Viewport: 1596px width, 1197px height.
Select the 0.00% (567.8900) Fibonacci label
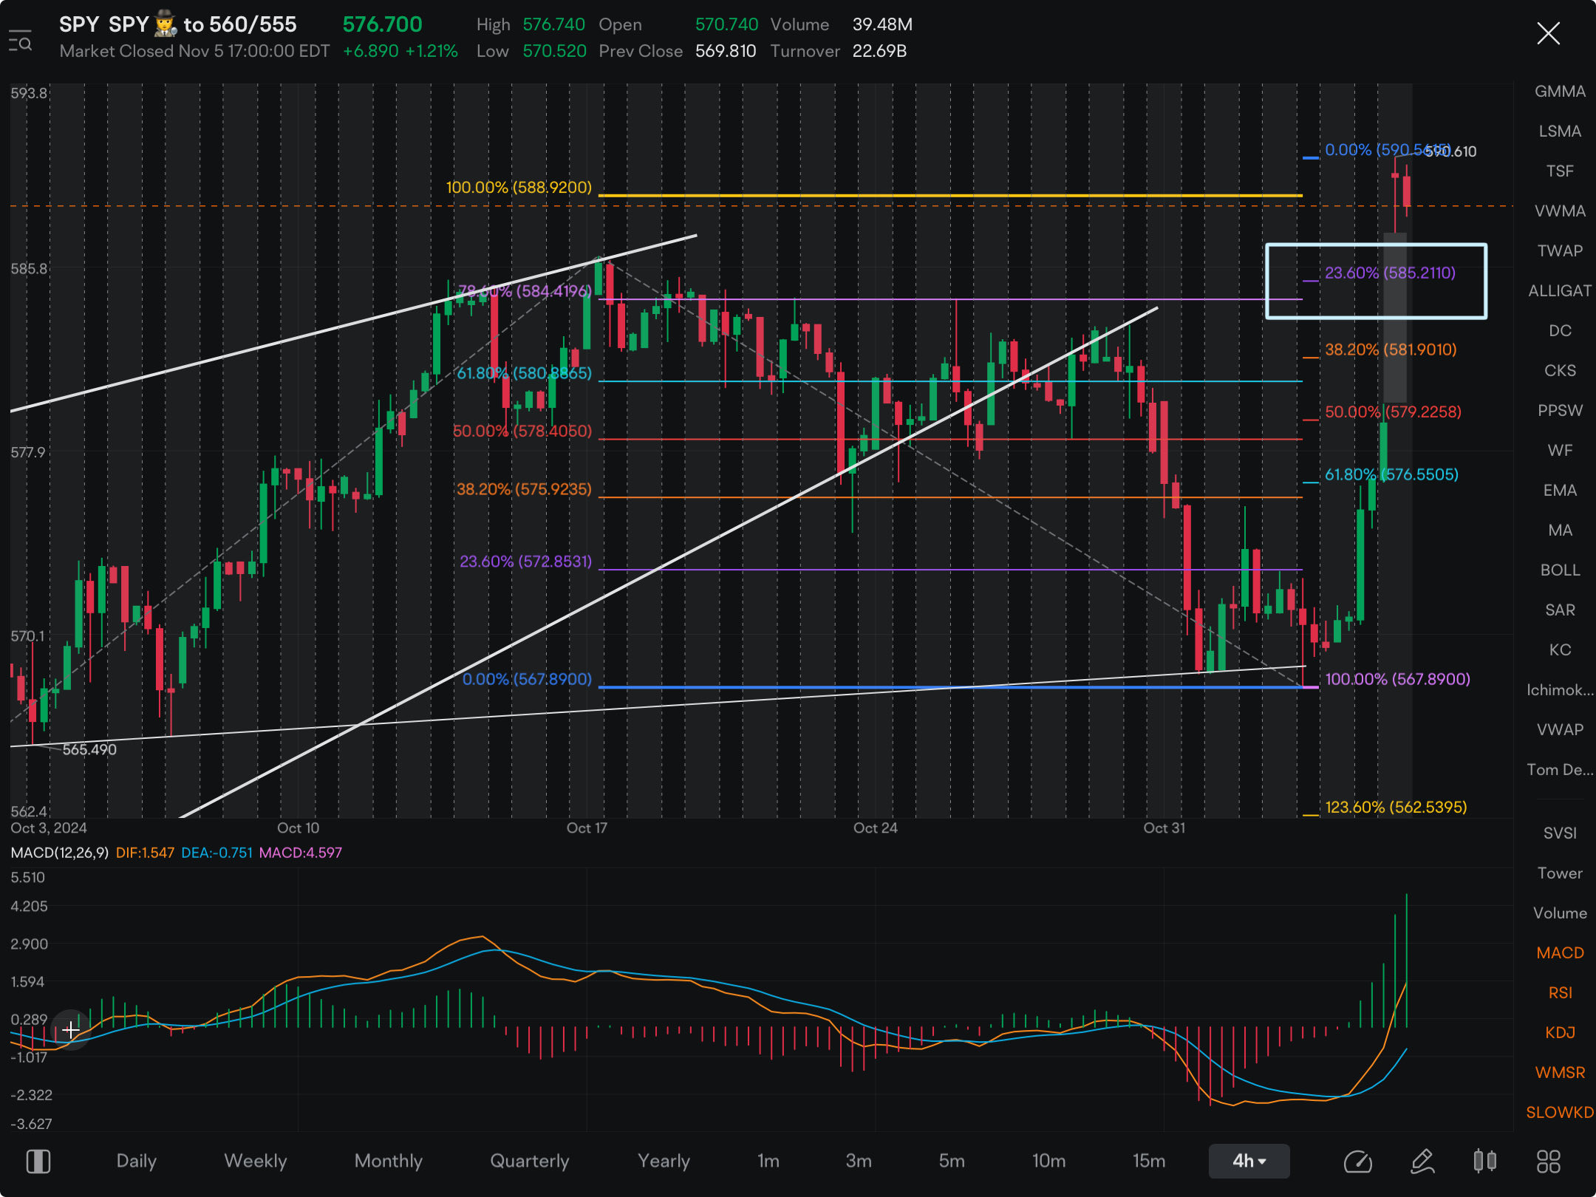point(527,679)
